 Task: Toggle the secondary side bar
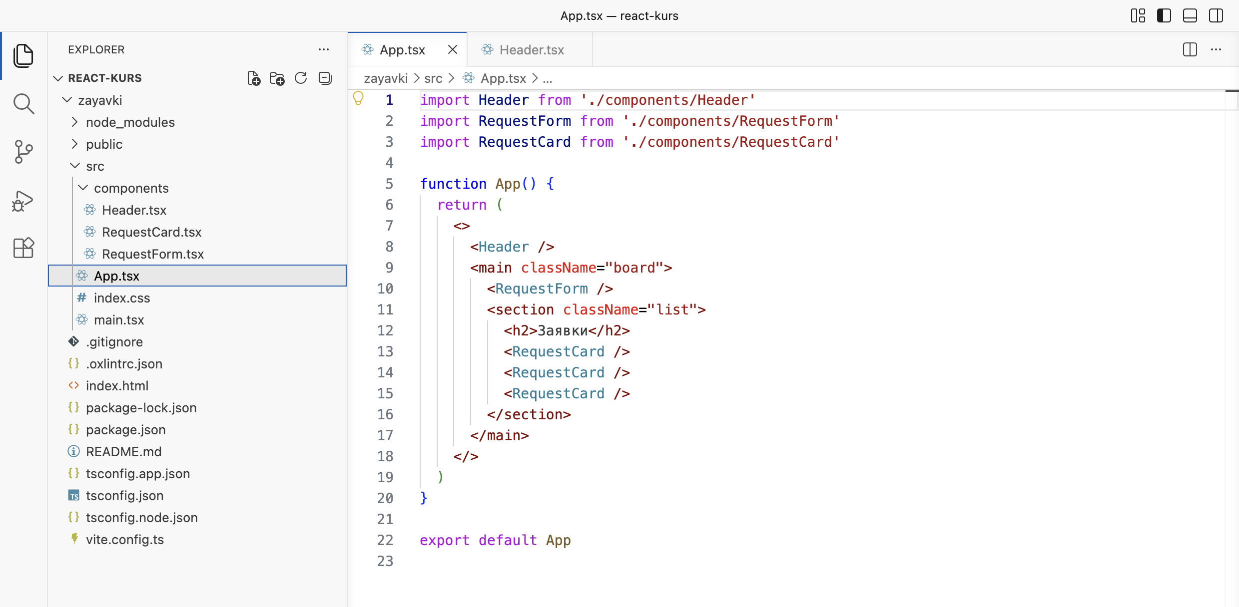click(1216, 15)
